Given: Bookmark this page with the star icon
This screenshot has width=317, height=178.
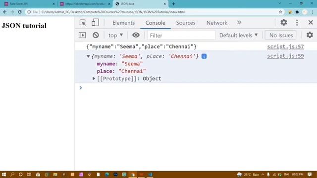Looking at the screenshot, I should [280, 12].
